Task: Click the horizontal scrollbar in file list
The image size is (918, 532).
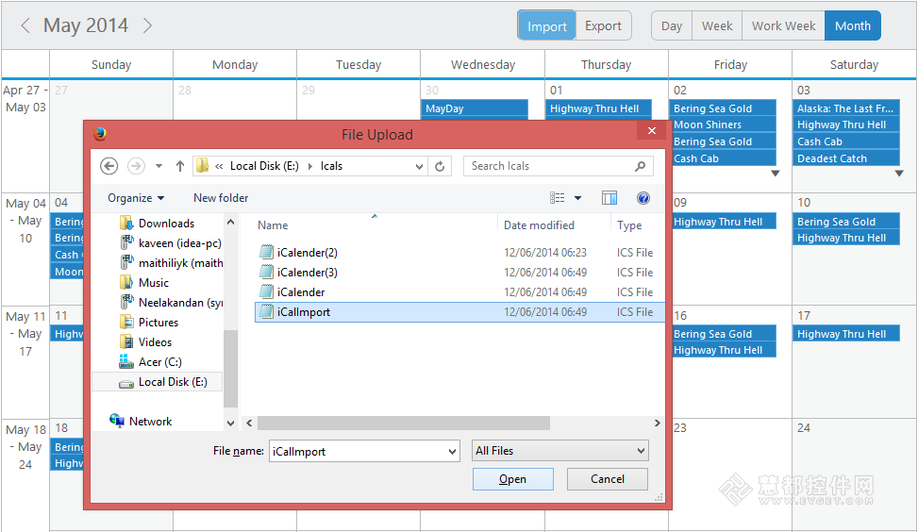Action: (404, 423)
